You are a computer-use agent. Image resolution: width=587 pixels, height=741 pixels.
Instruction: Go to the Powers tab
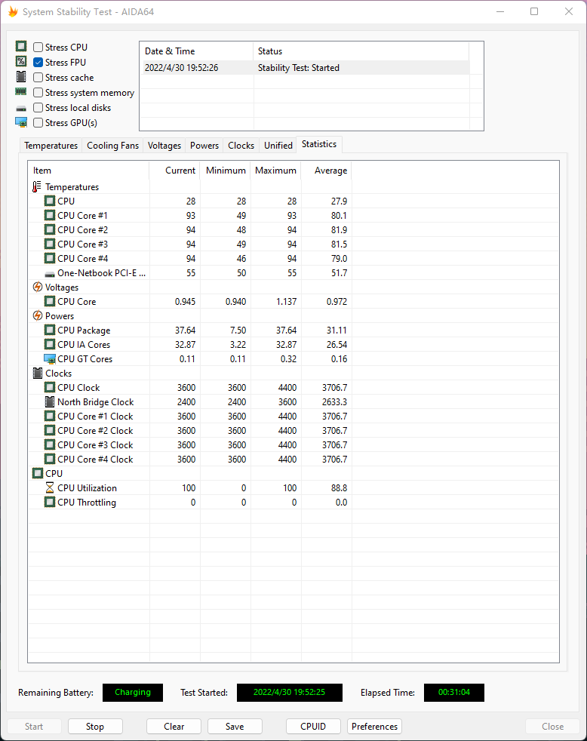click(204, 146)
